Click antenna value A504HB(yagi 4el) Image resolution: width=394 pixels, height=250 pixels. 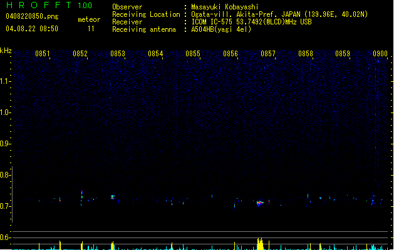click(x=221, y=29)
